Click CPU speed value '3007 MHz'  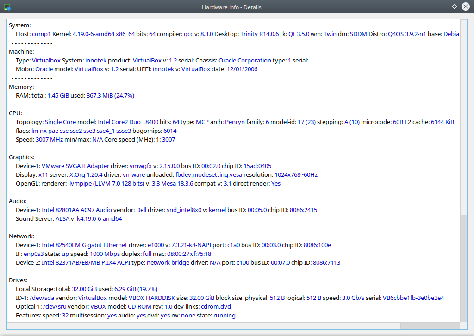pos(49,140)
